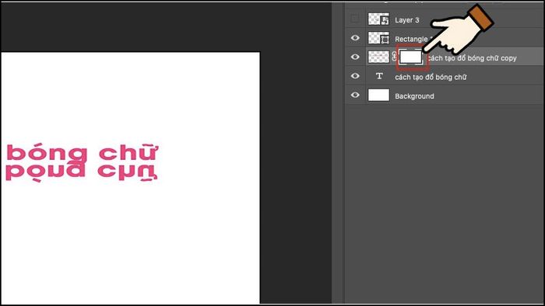The height and width of the screenshot is (306, 545).
Task: Hide the Background layer
Action: [x=355, y=95]
